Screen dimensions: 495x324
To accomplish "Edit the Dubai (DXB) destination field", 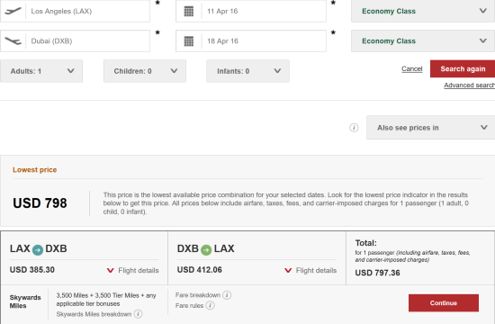I will coord(75,41).
